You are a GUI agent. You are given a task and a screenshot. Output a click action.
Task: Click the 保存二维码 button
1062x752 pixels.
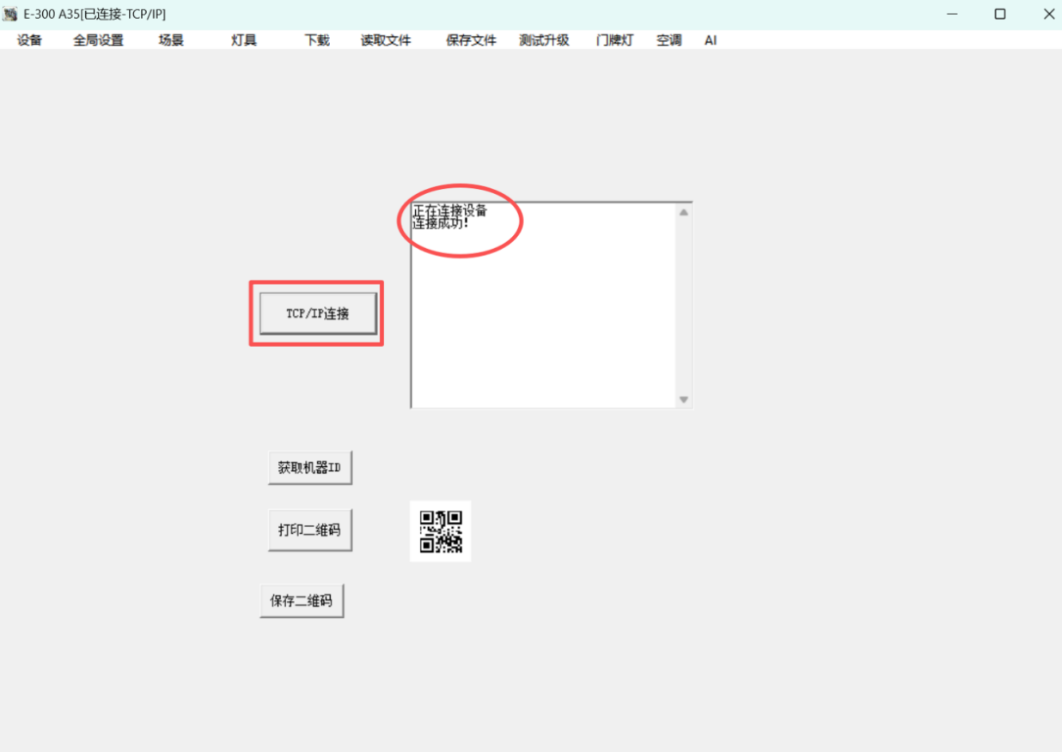click(302, 601)
